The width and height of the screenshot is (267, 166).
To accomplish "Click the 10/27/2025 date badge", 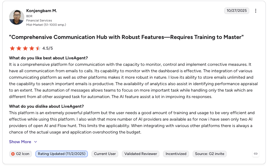I will click(237, 10).
